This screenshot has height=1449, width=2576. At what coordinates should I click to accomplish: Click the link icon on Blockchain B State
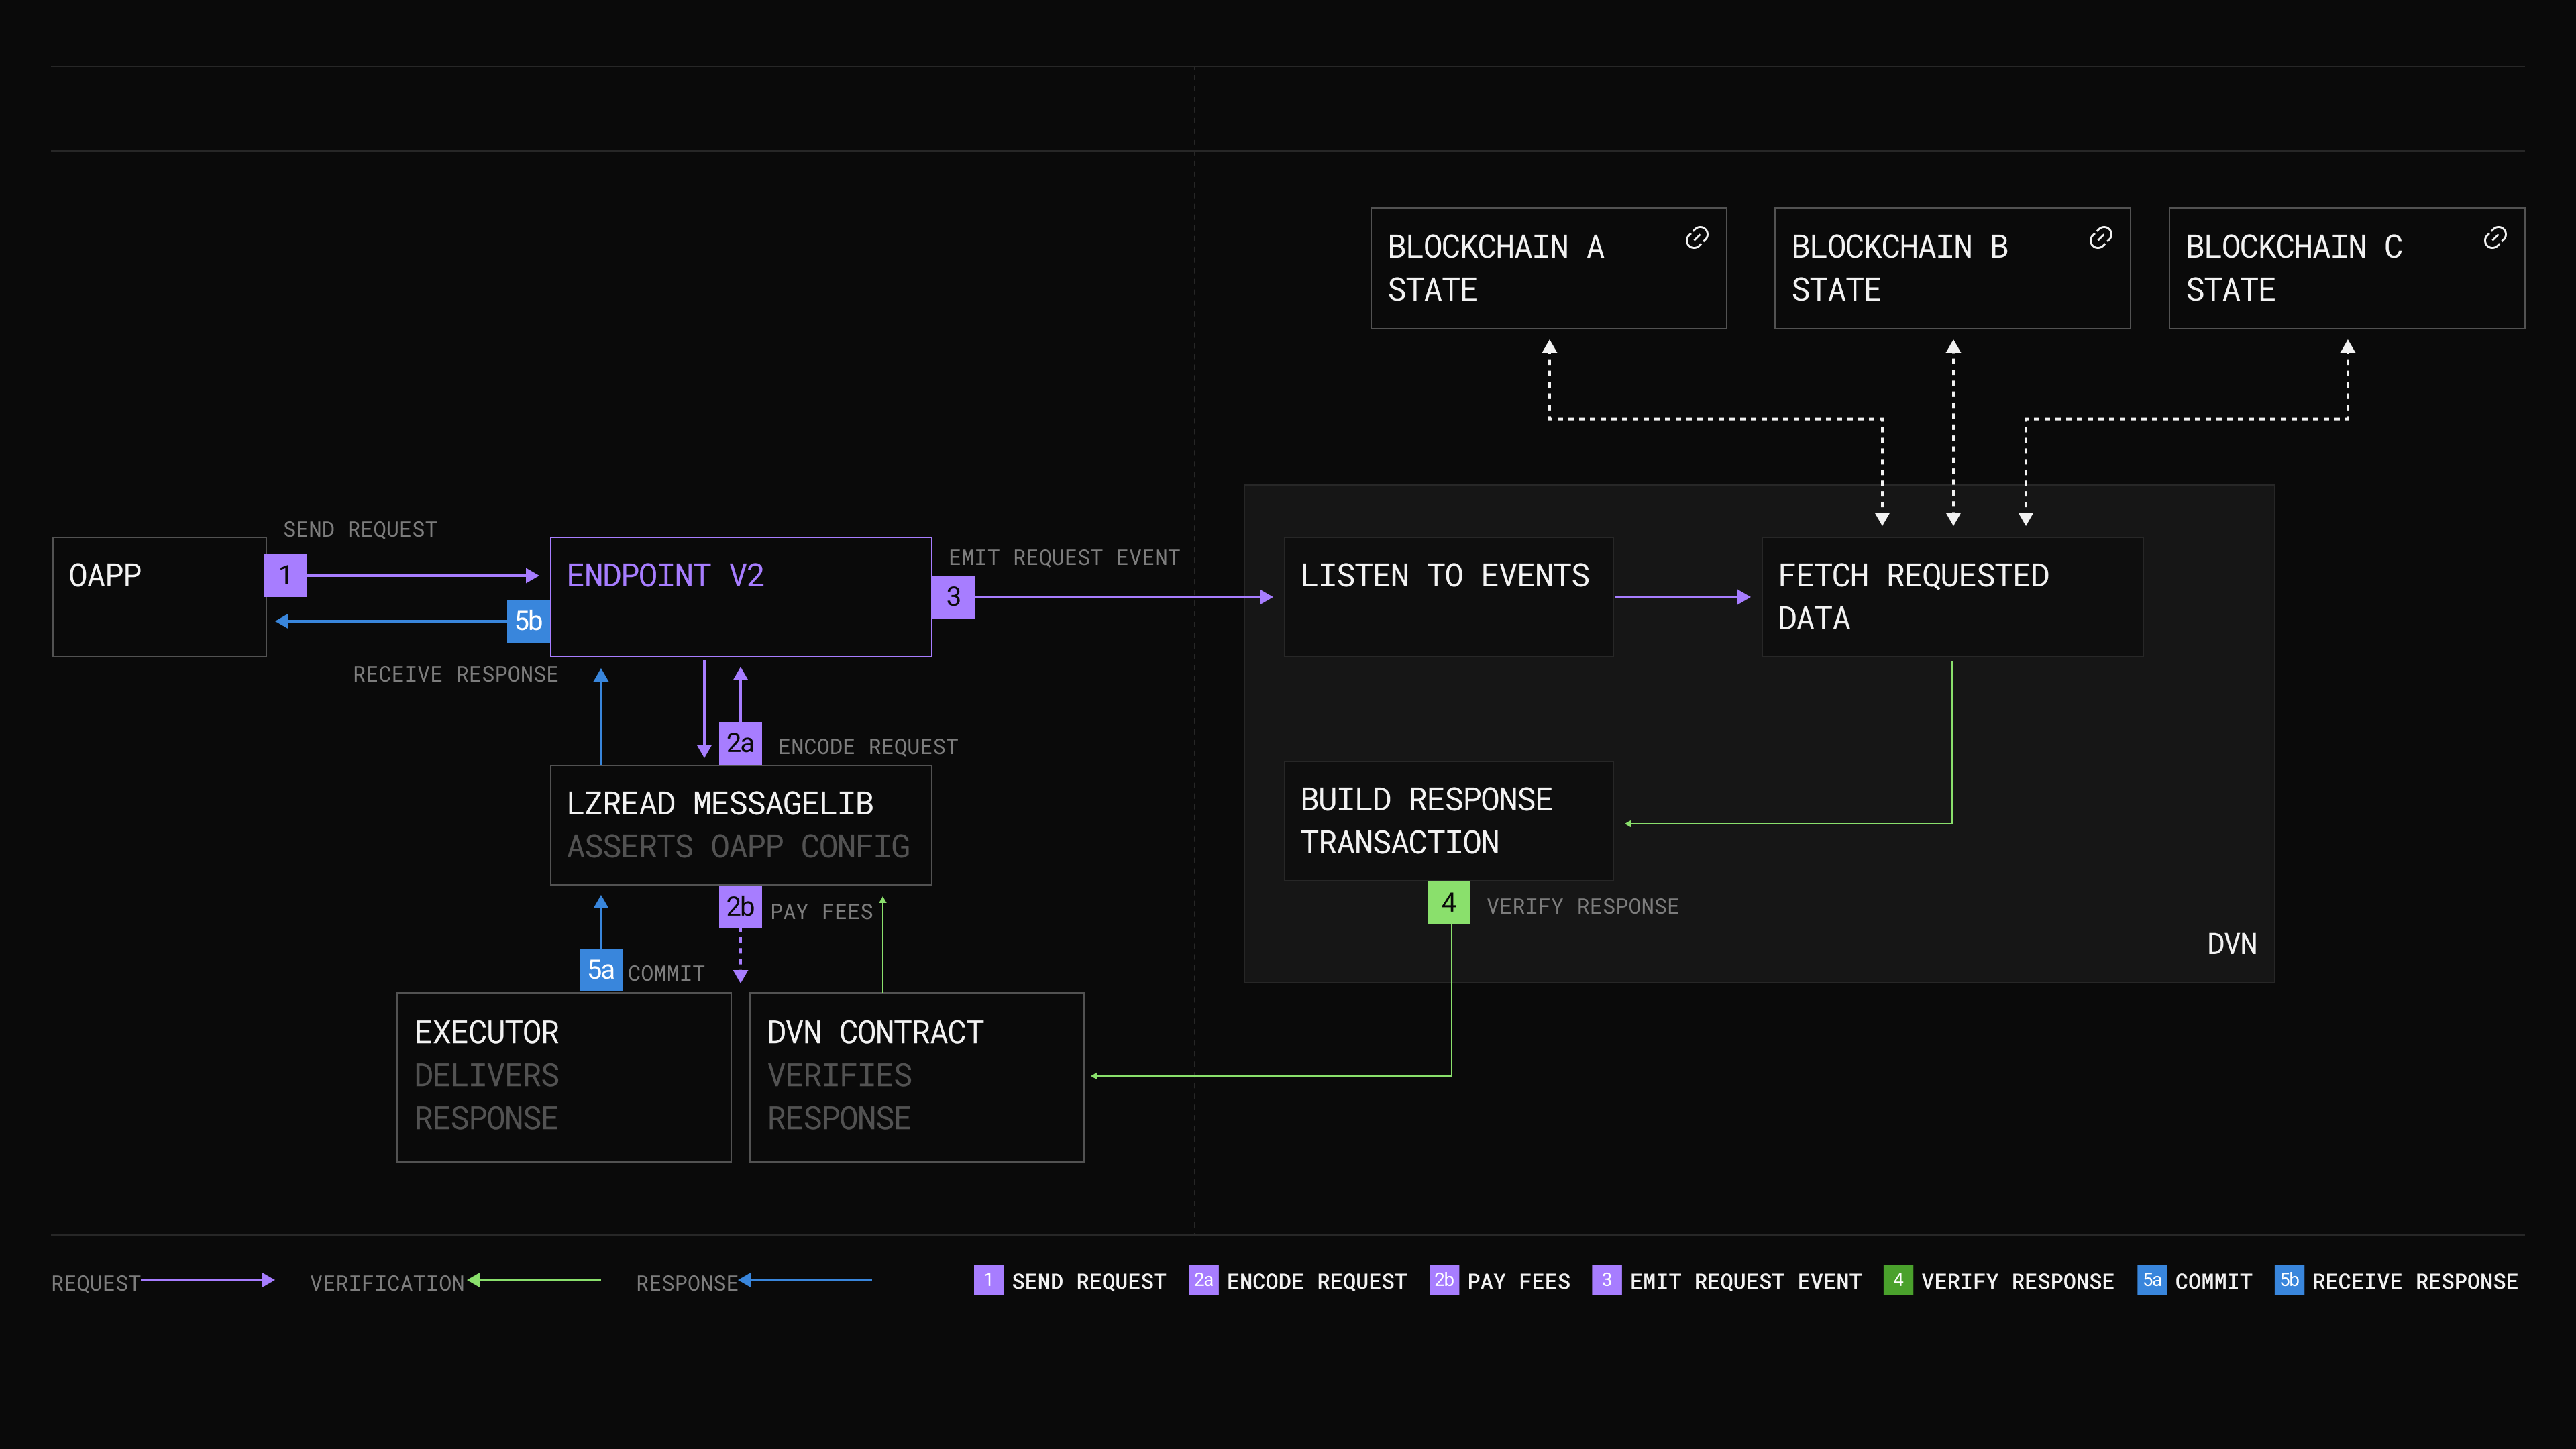tap(2101, 238)
